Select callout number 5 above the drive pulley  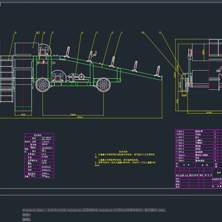pyautogui.click(x=52, y=32)
